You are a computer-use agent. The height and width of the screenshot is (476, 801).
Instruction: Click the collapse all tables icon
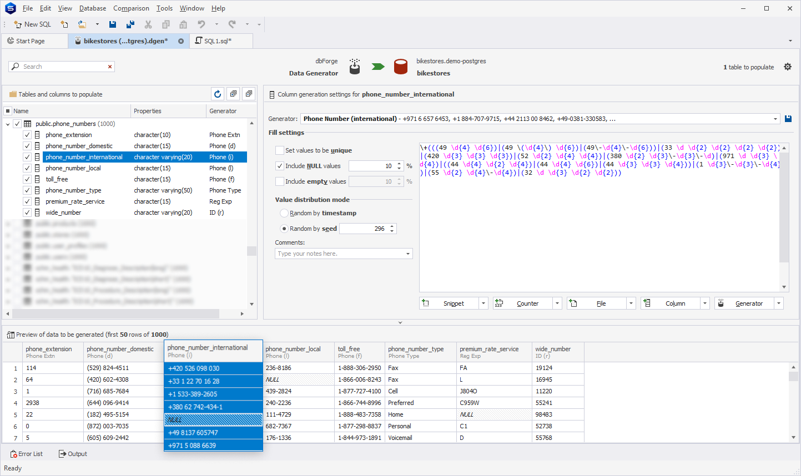[x=249, y=94]
